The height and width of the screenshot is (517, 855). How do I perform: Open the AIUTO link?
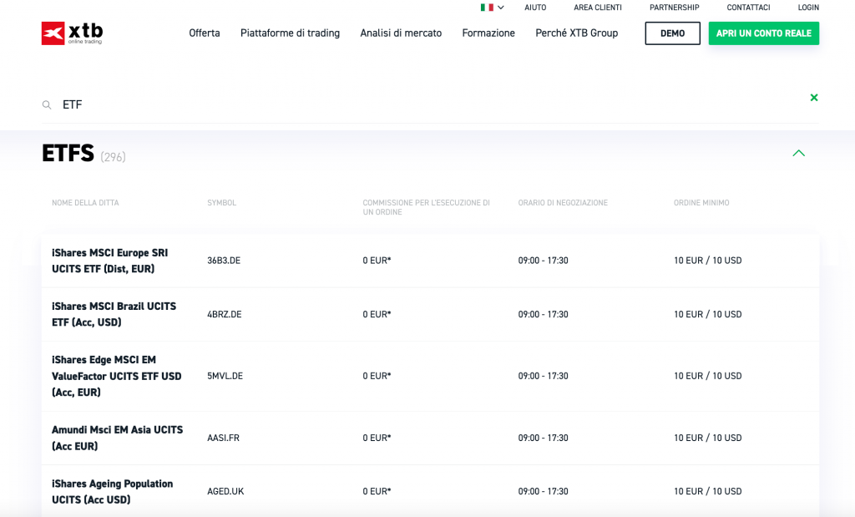(535, 8)
